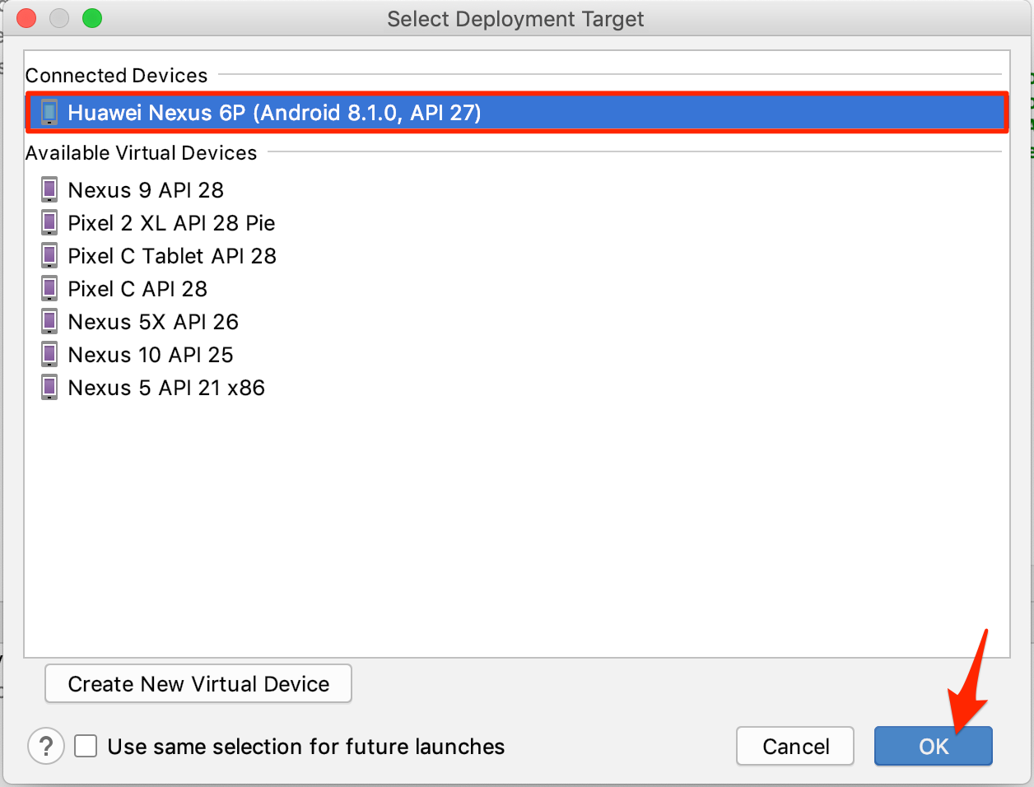Click the Nexus 5 API 21 x86 icon

(x=49, y=388)
